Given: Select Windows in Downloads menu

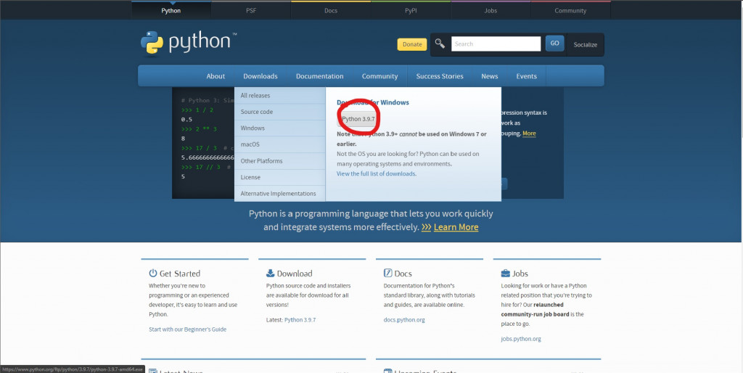Looking at the screenshot, I should pos(280,128).
